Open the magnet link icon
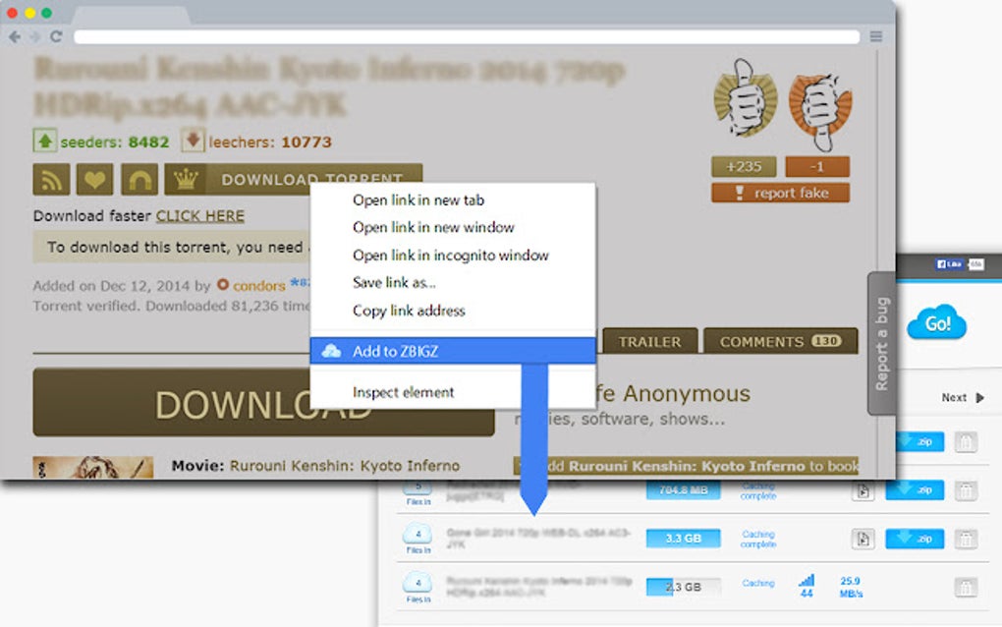Viewport: 1002px width, 627px height. coord(138,180)
